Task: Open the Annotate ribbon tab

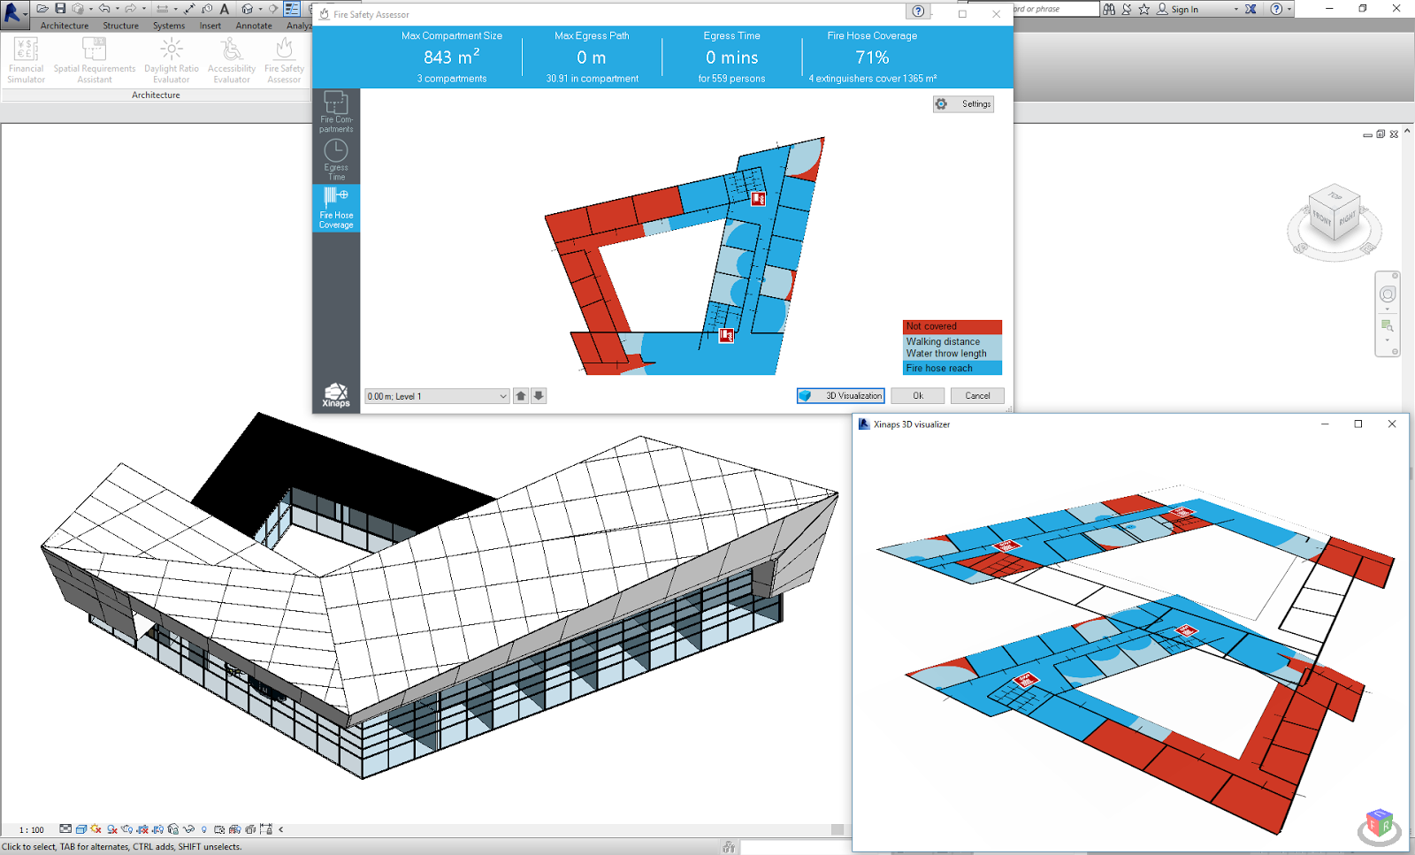Action: [254, 26]
